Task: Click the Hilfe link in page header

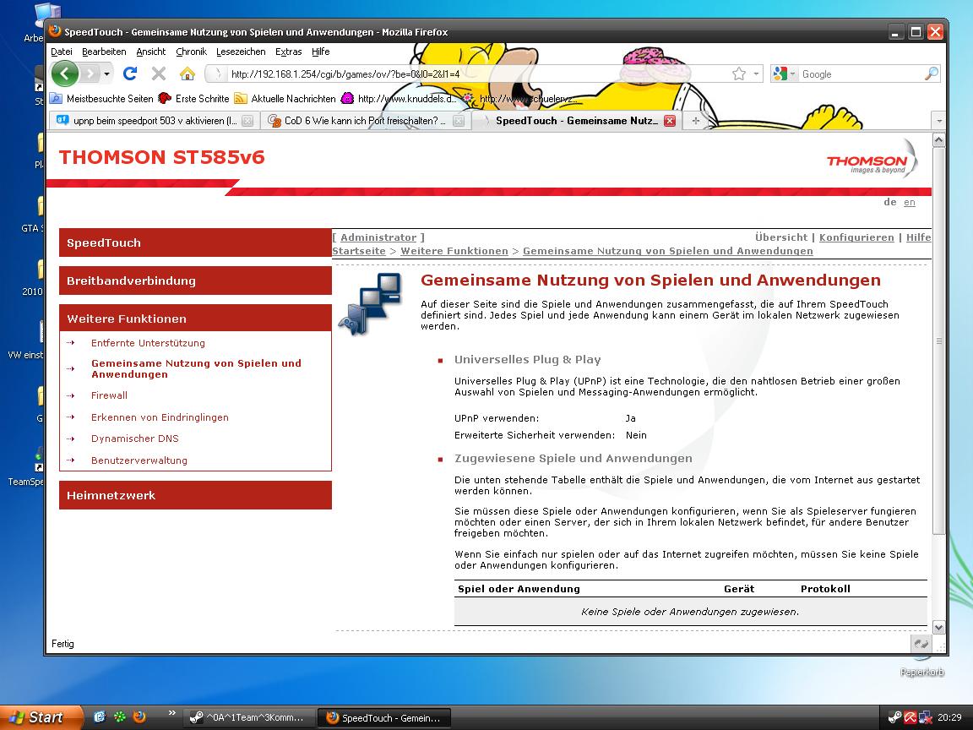Action: point(918,237)
